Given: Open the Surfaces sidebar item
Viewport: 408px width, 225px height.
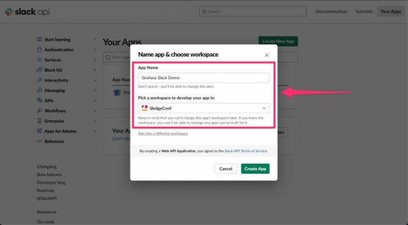Looking at the screenshot, I should click(52, 60).
